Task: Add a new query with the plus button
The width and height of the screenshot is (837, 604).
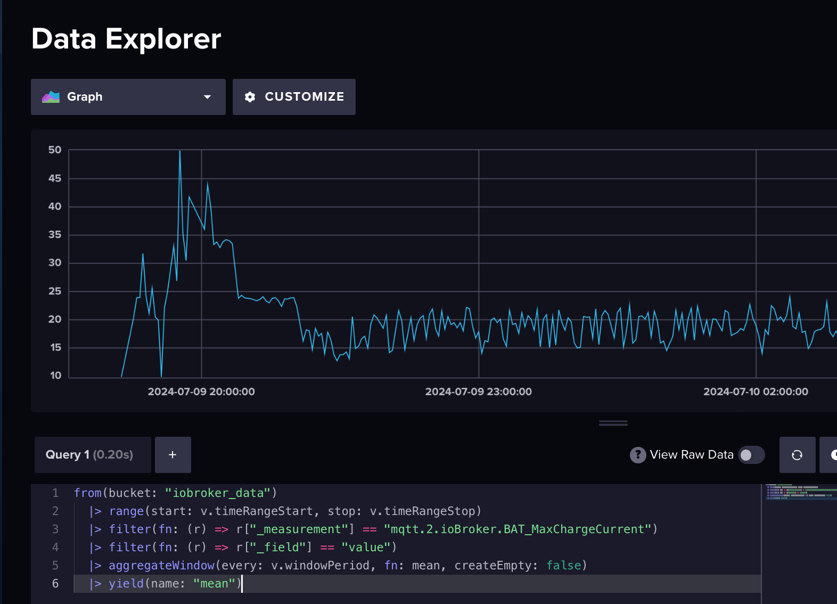Action: click(x=173, y=455)
